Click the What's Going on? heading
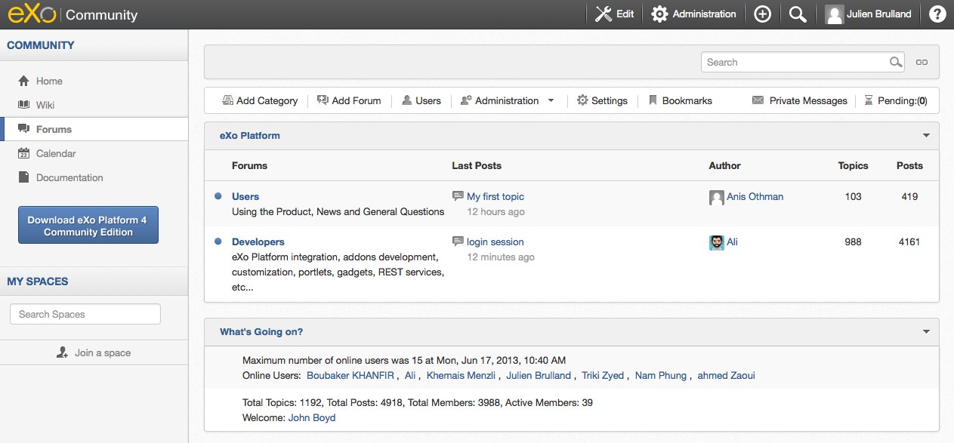This screenshot has height=443, width=954. [x=261, y=332]
